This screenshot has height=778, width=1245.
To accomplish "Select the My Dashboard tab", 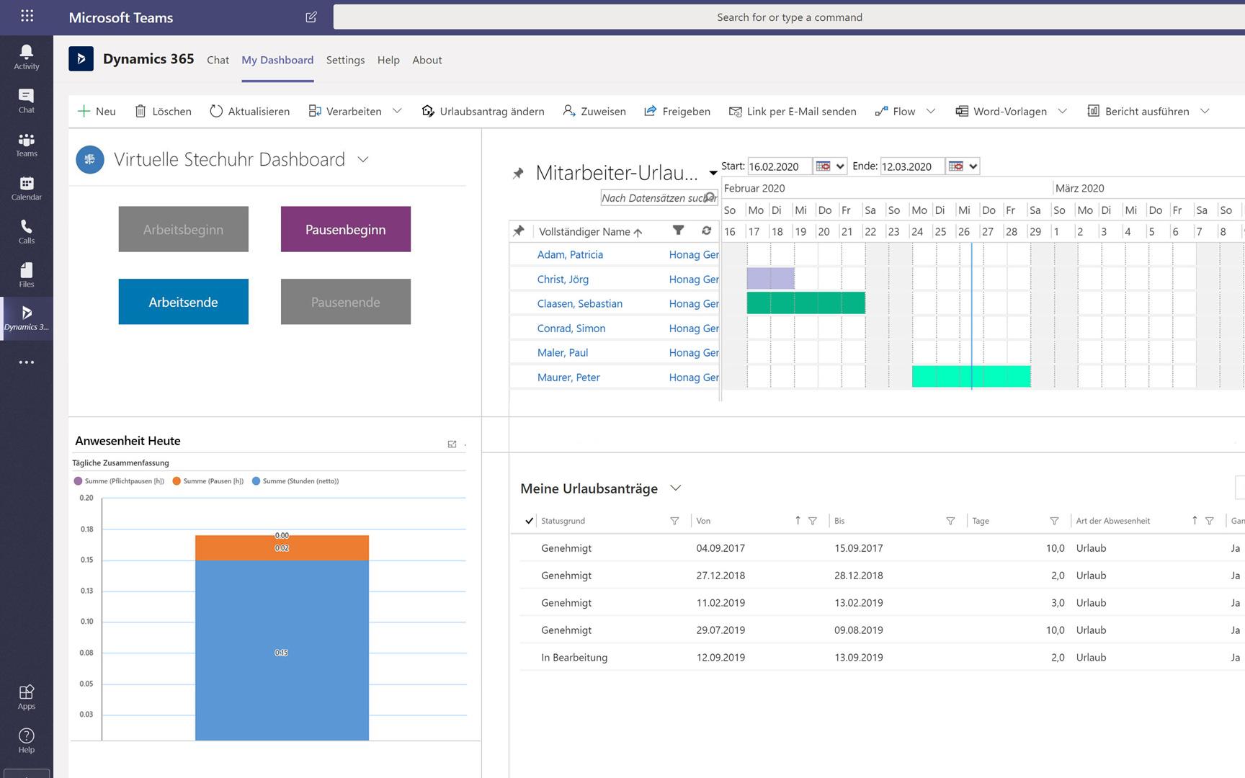I will pos(277,60).
